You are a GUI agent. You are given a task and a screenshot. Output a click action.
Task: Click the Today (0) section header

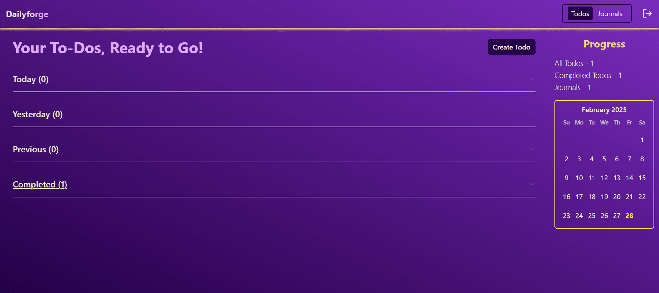(31, 79)
